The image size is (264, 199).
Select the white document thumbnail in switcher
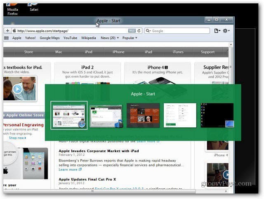[x=180, y=116]
